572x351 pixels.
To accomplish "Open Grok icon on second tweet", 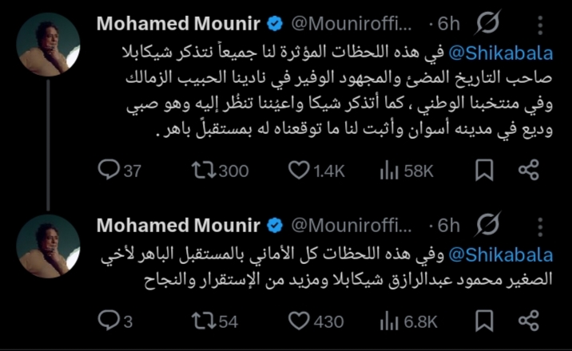I will [x=487, y=226].
